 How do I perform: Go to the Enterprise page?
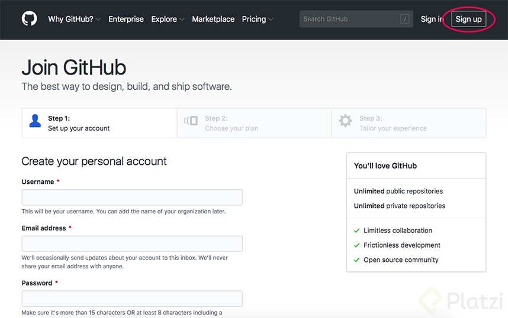tap(126, 19)
